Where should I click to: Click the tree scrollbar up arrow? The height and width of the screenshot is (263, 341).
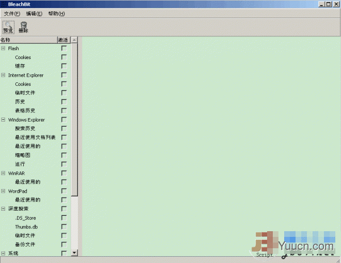click(x=74, y=40)
